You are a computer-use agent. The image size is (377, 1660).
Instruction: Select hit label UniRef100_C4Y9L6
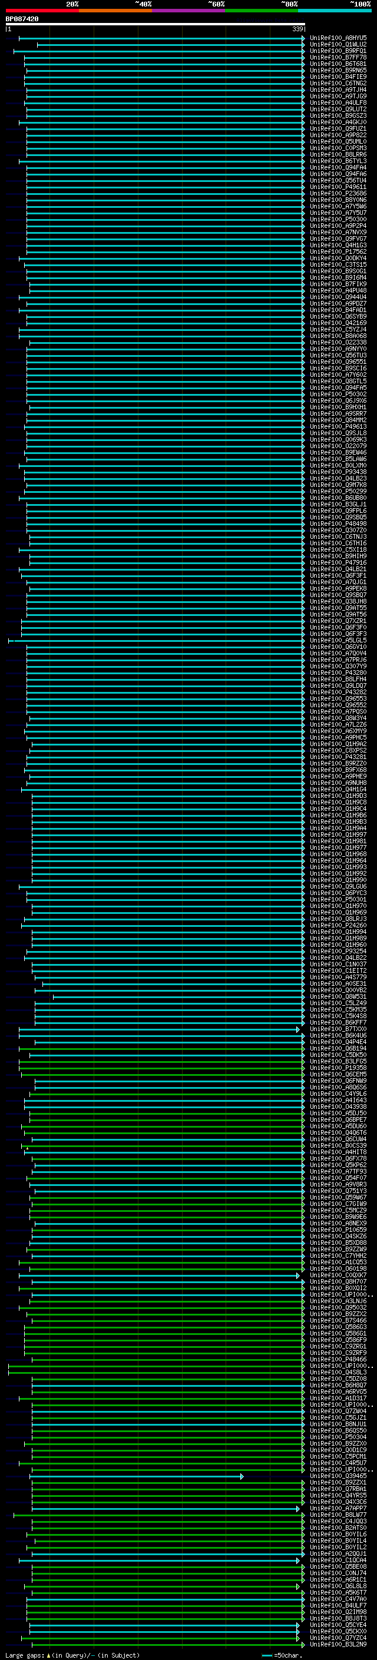338,1094
